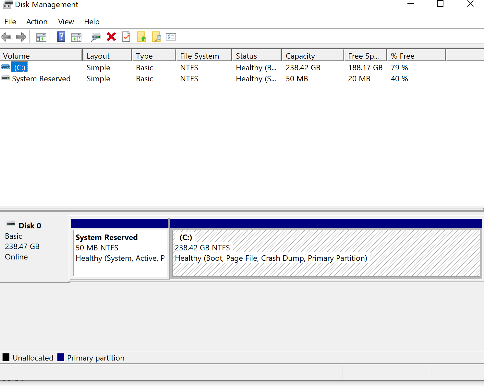Click the 20 MB free space cell
This screenshot has height=390, width=484.
(x=359, y=79)
